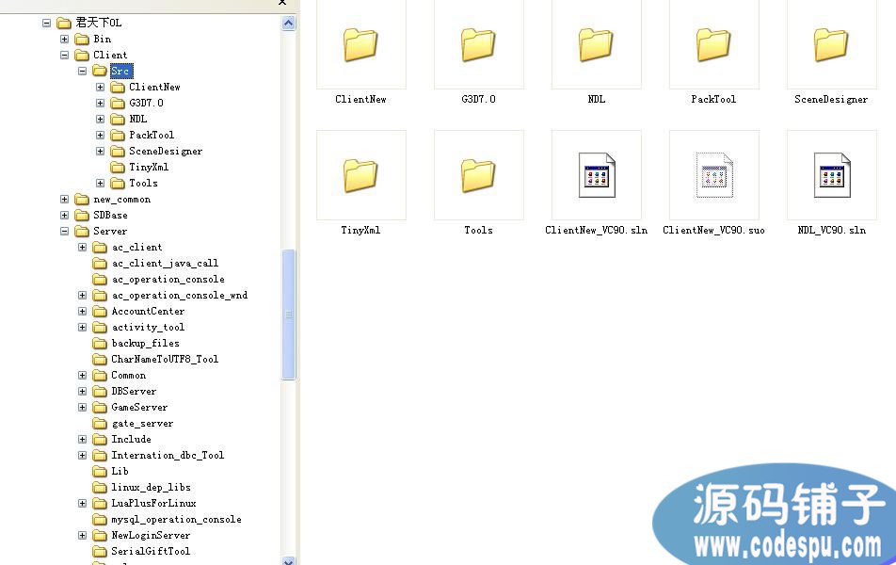
Task: Click the SceneDesigner name under folder thumbnail
Action: click(831, 100)
